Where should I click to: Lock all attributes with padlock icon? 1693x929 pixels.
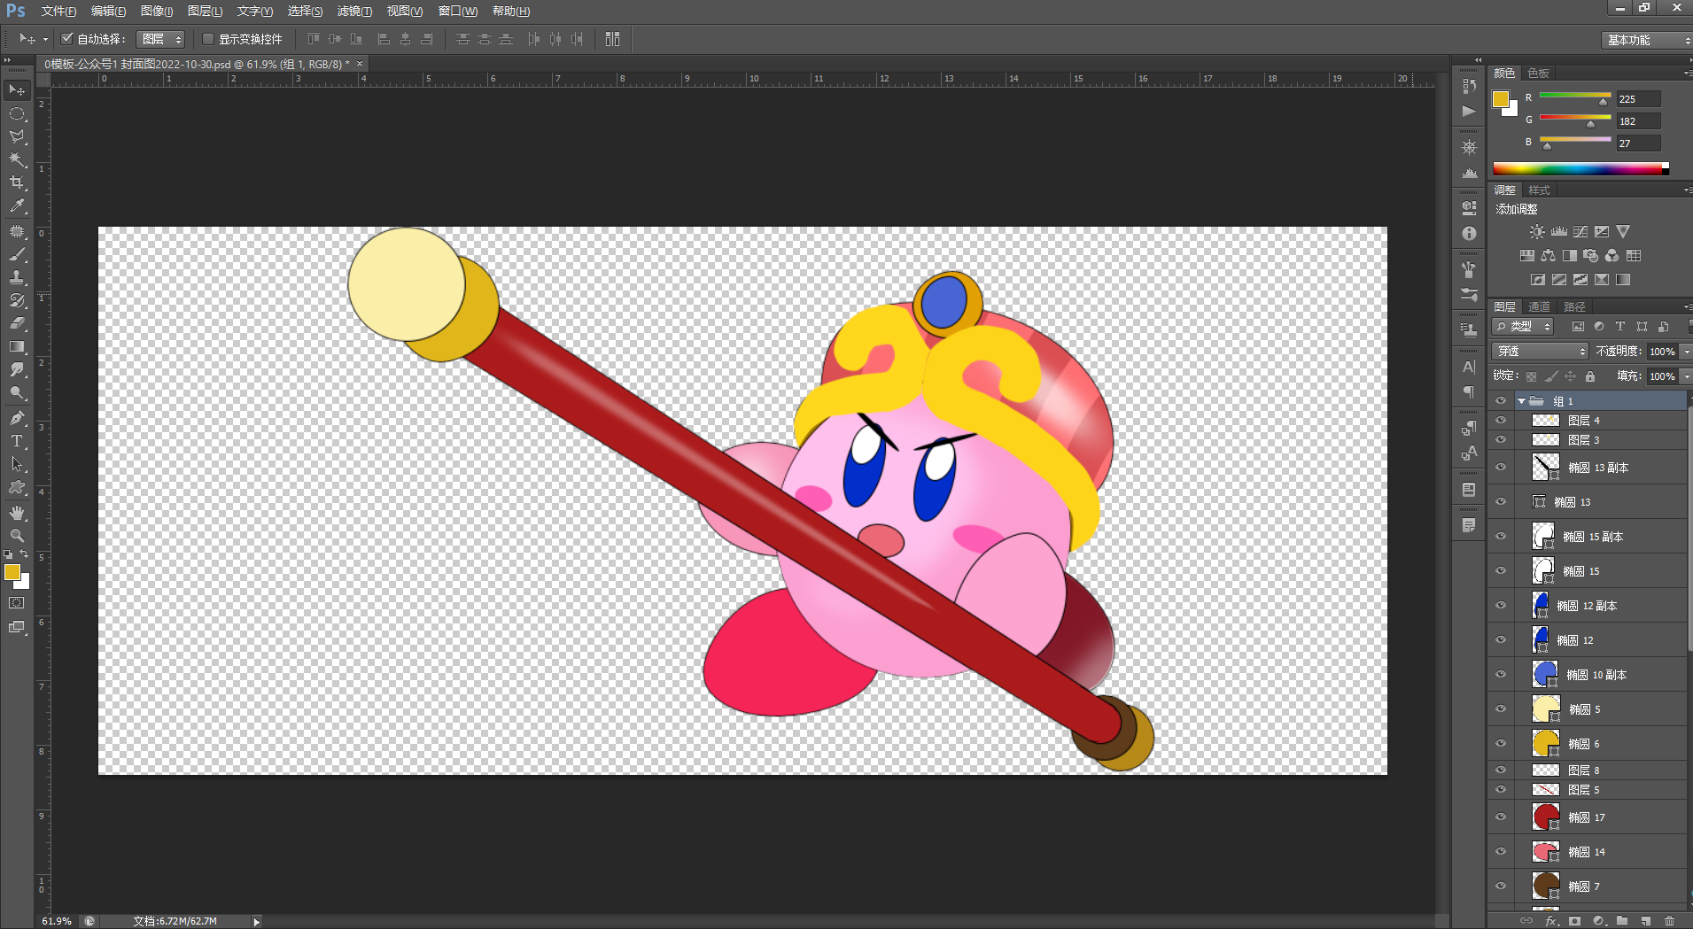(x=1590, y=376)
